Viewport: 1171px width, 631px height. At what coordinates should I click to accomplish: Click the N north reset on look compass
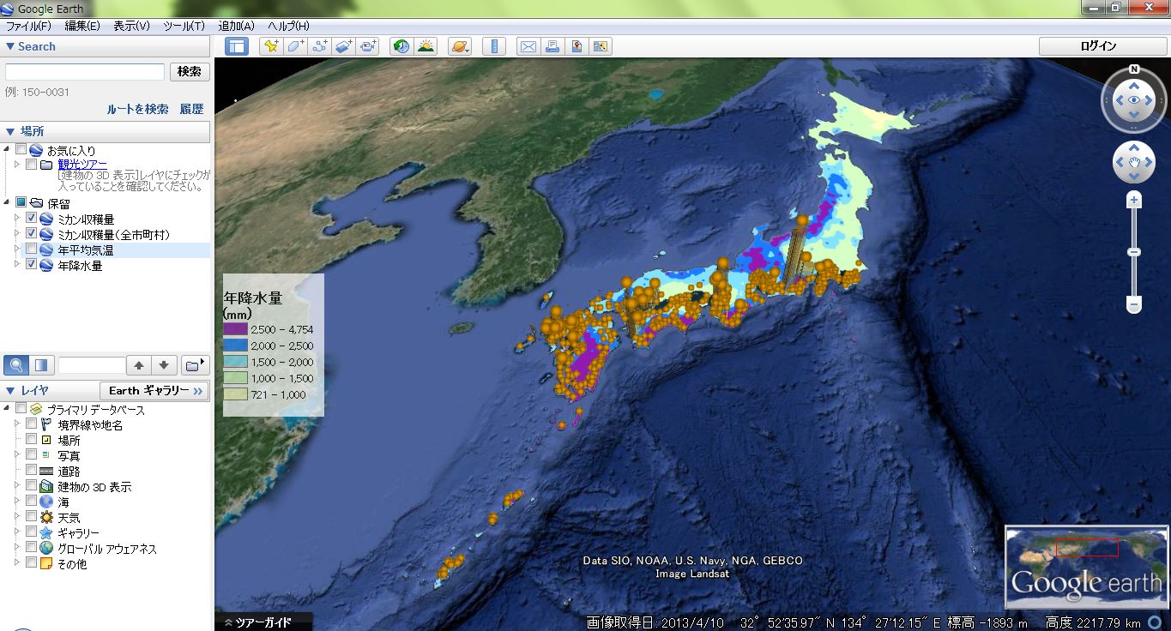[1134, 69]
